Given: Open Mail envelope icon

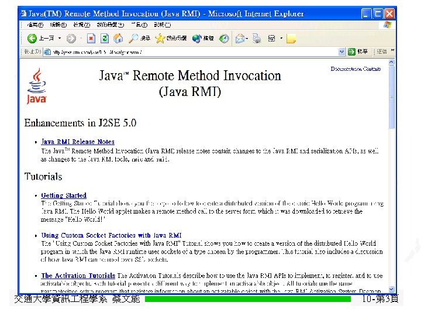Looking at the screenshot, I should [240, 39].
